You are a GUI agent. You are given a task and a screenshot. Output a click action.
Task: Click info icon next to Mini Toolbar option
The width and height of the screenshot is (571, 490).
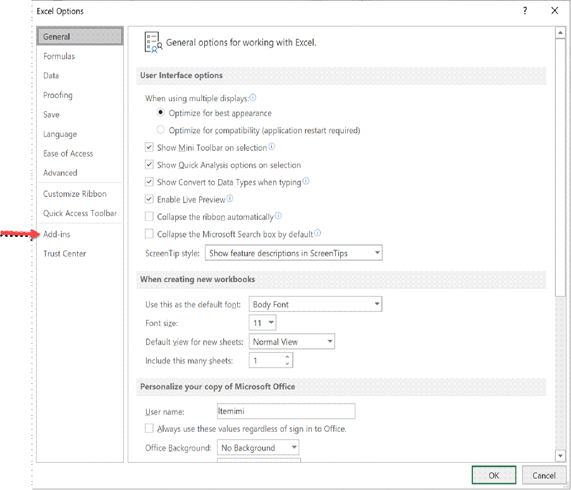272,147
